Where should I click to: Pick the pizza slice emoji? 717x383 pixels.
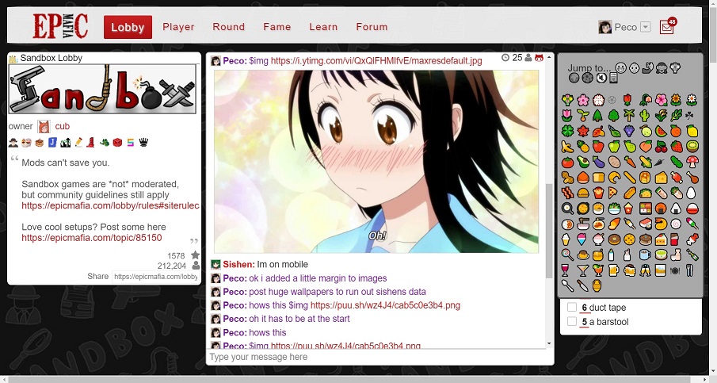[x=614, y=193]
